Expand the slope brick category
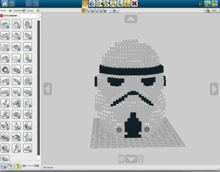Image resolution: width=220 pixels, height=172 pixels. coord(16,35)
